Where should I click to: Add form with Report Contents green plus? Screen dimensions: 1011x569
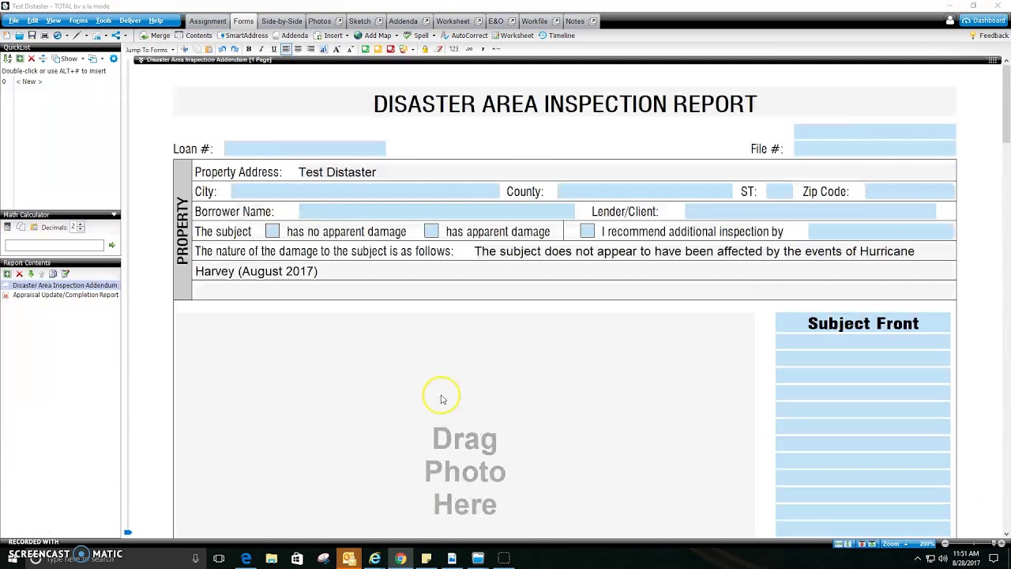[7, 274]
